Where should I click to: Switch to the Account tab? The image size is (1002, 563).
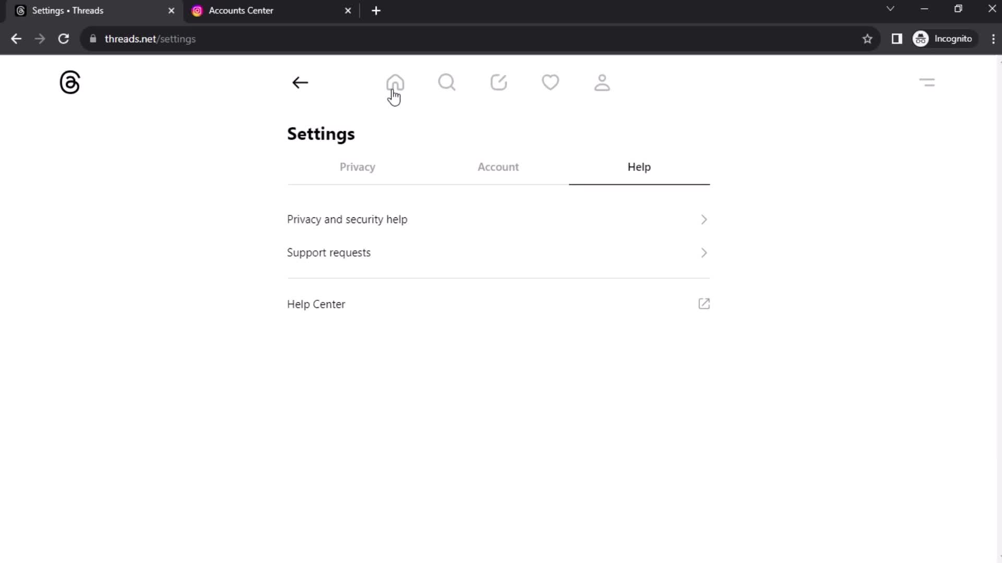point(498,167)
